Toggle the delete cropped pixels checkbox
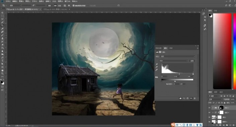The image size is (236, 127). (x=73, y=6)
